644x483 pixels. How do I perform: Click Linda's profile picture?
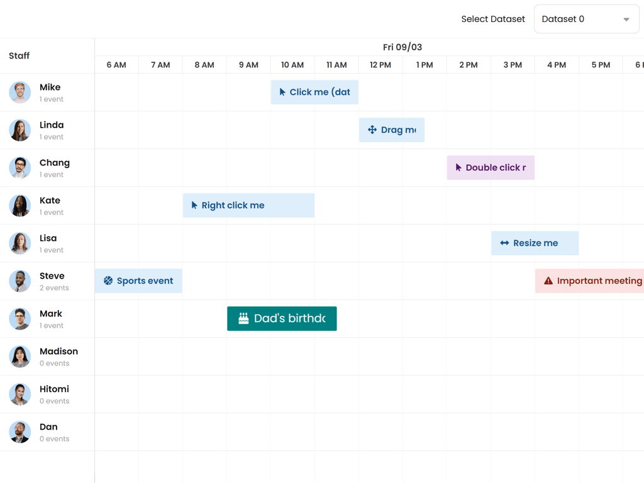[x=20, y=130]
